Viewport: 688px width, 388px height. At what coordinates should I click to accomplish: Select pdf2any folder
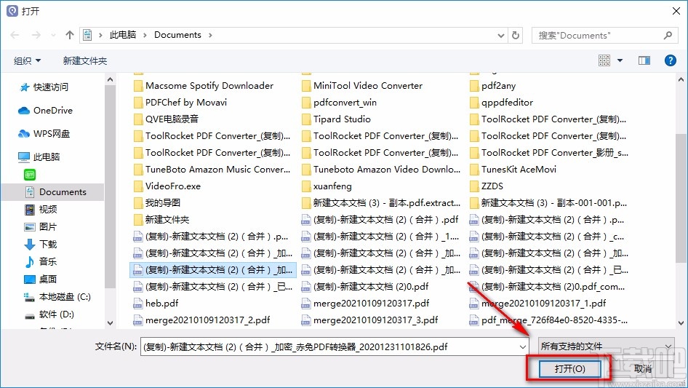(493, 86)
